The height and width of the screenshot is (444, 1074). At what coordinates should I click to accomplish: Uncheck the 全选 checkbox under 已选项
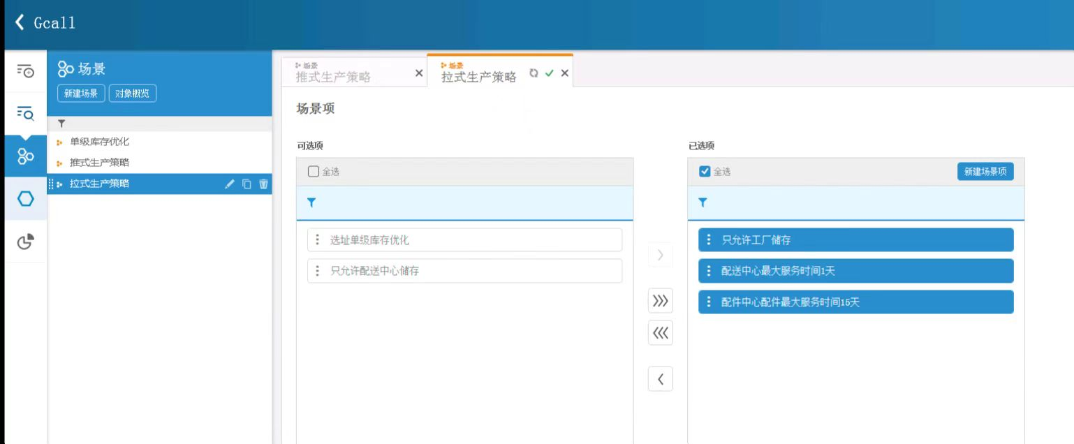(x=705, y=172)
